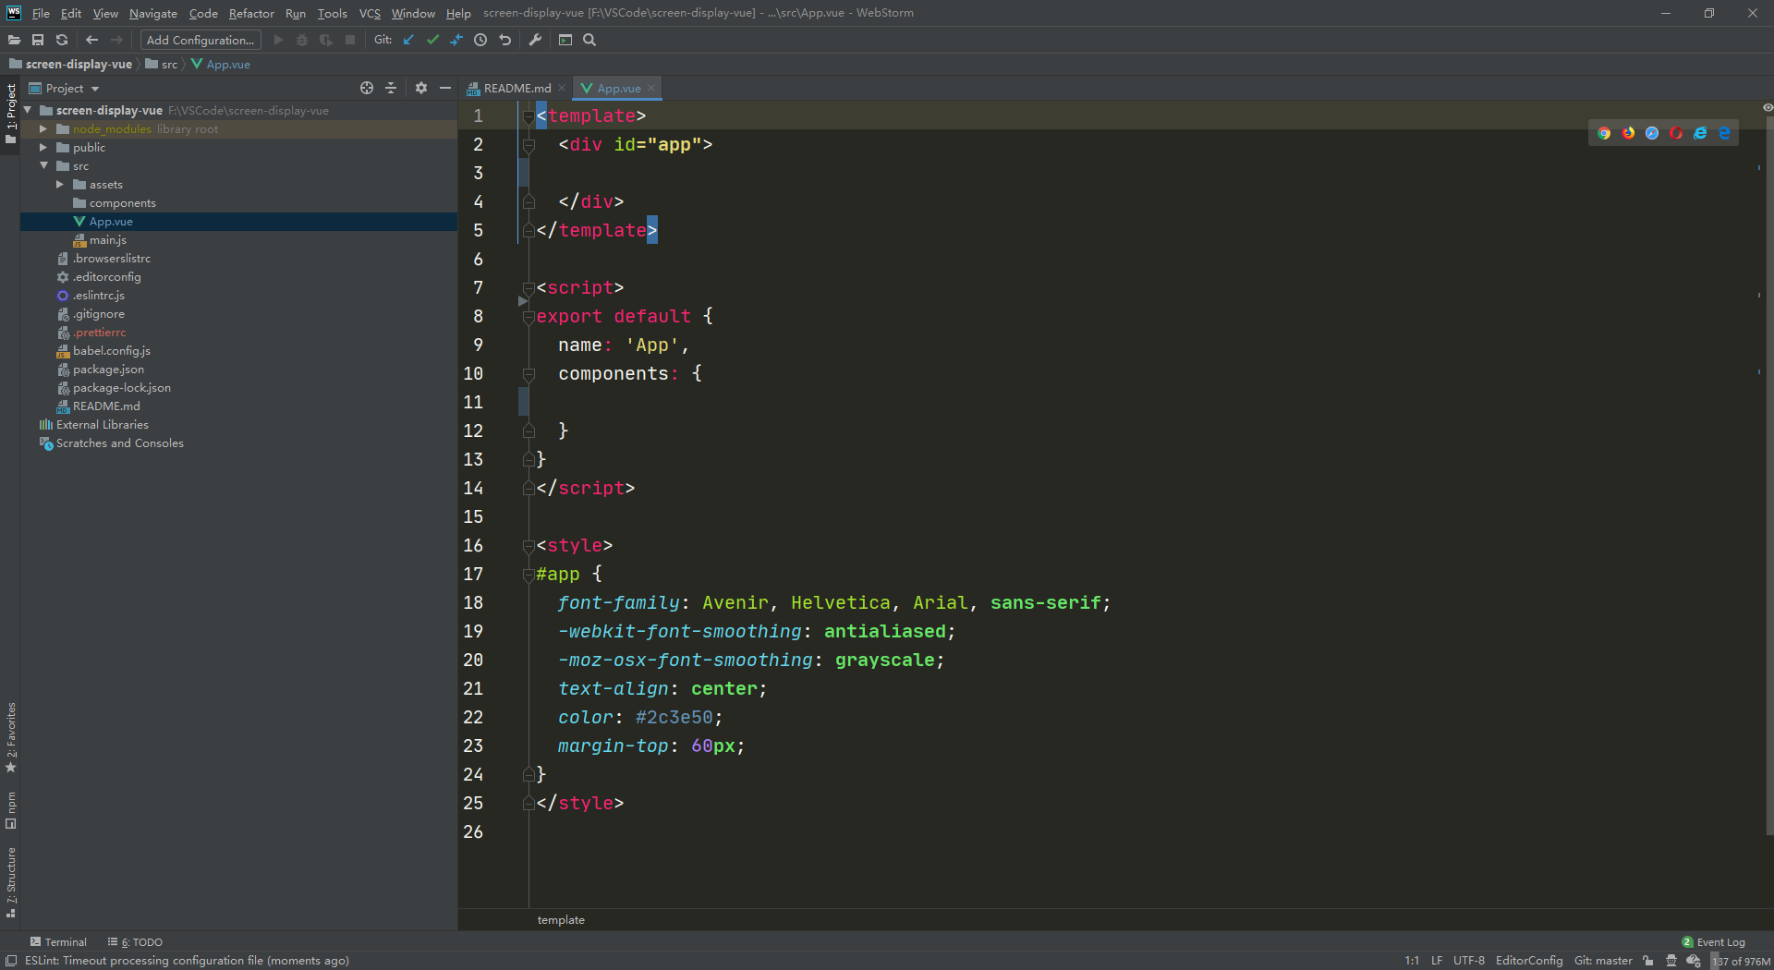Fold the style block on line 16
The width and height of the screenshot is (1774, 970).
[x=528, y=546]
